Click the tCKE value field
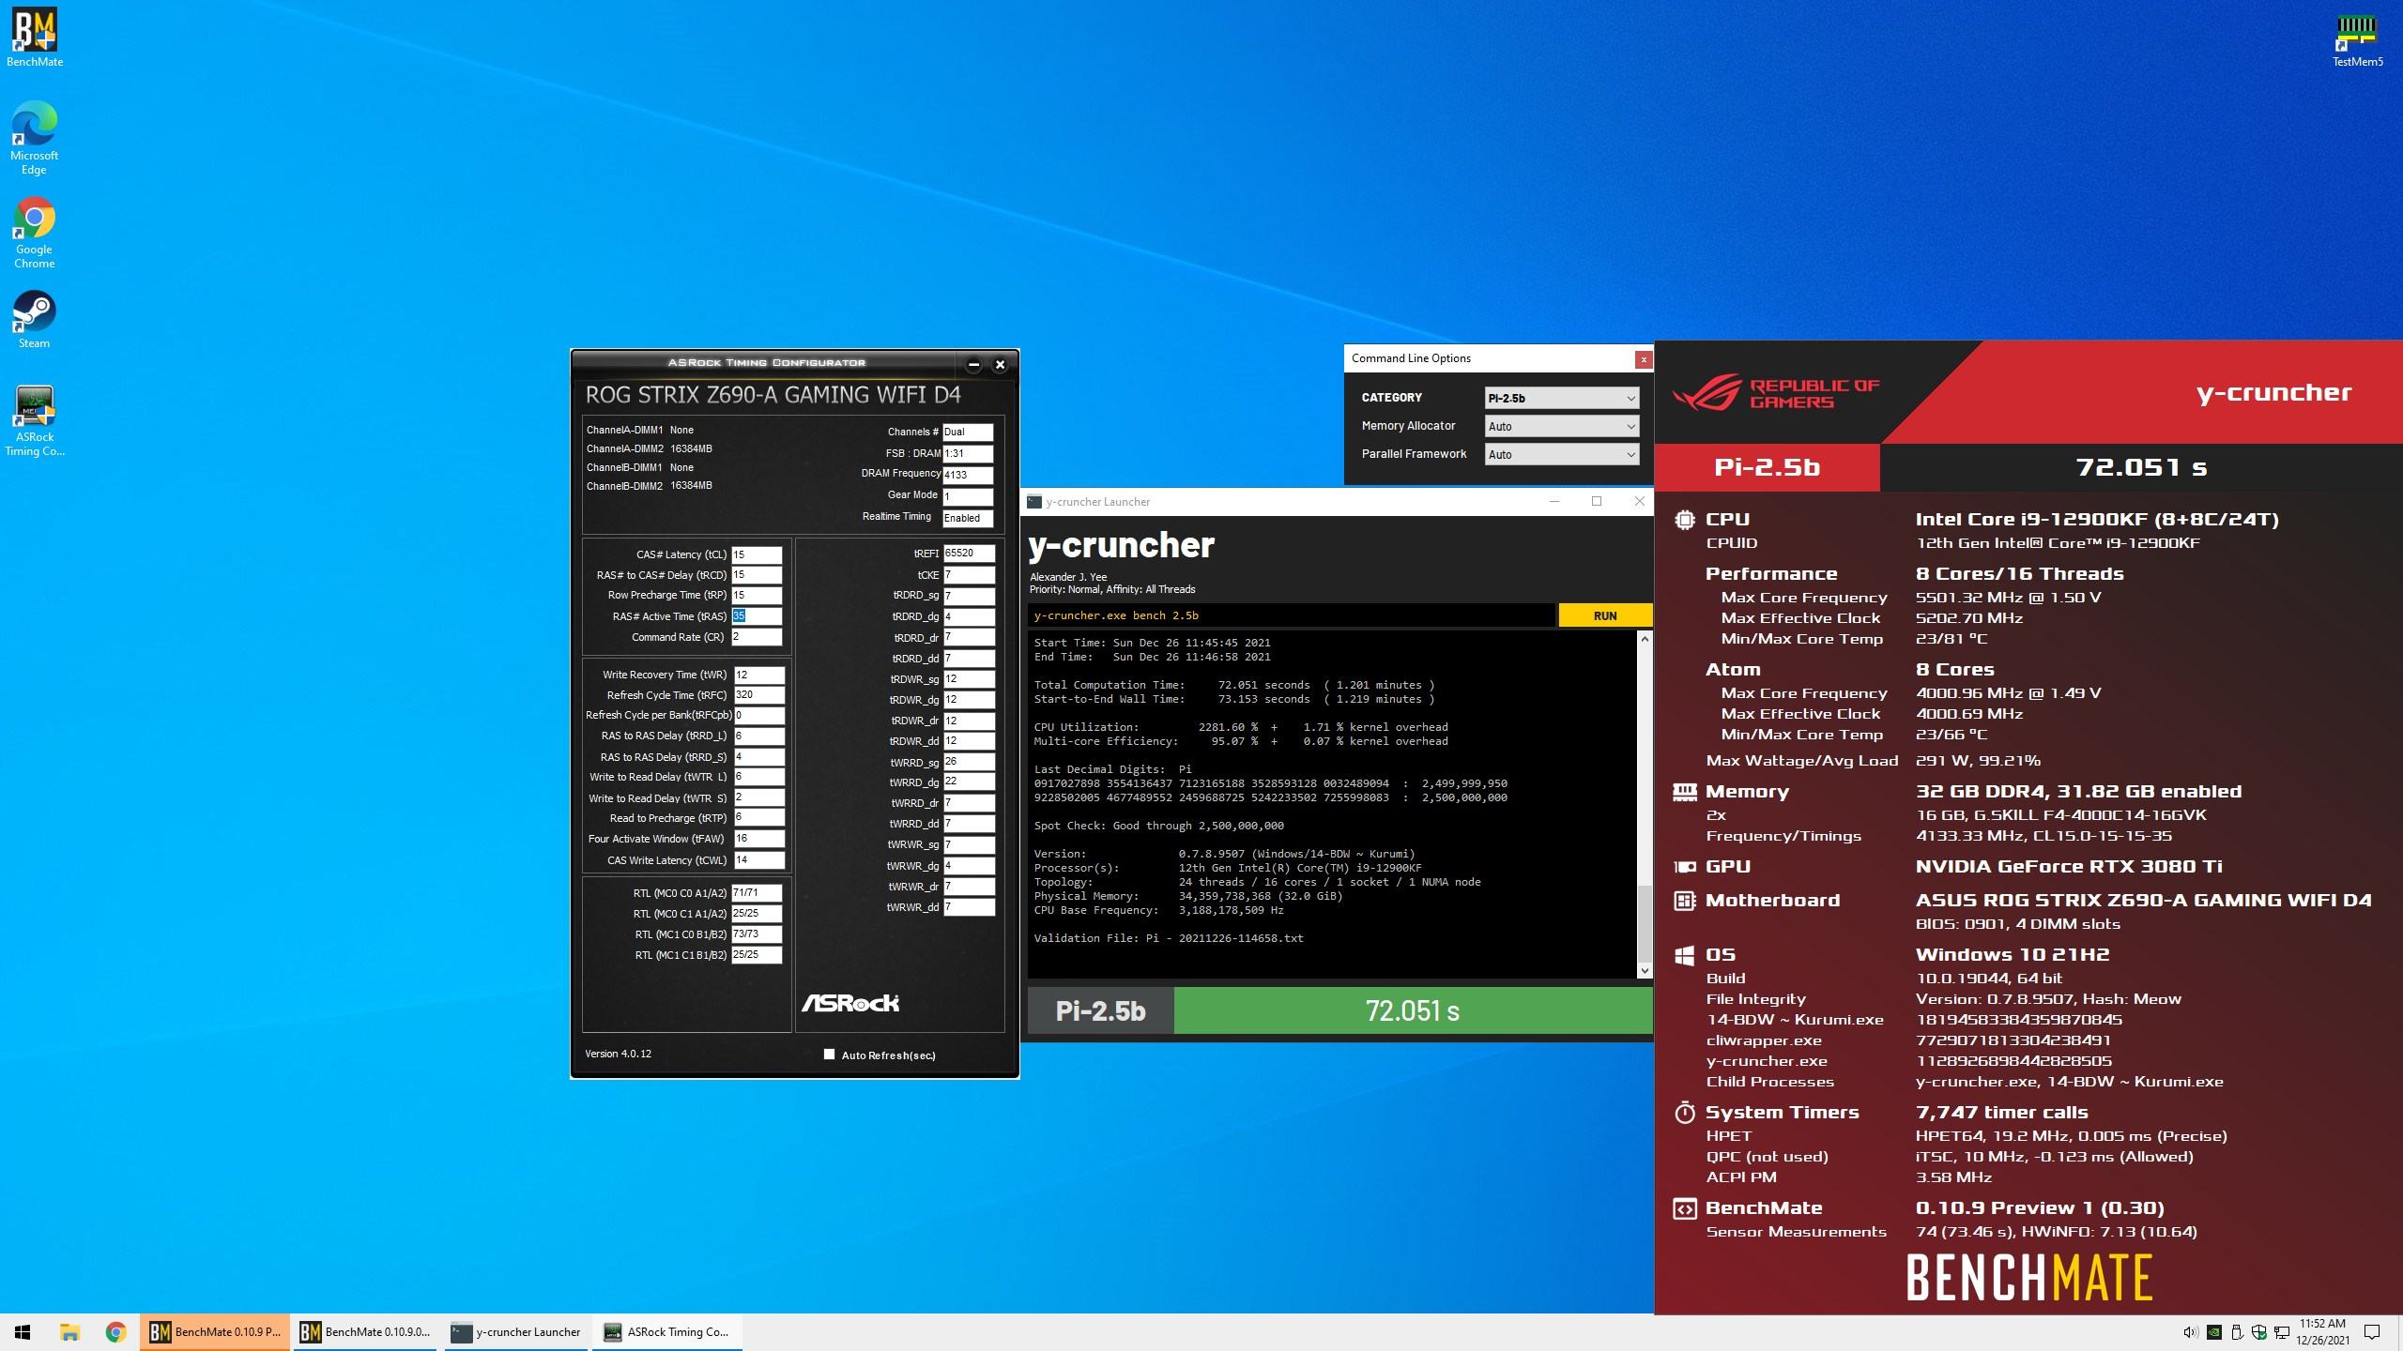Image resolution: width=2403 pixels, height=1351 pixels. pyautogui.click(x=969, y=574)
